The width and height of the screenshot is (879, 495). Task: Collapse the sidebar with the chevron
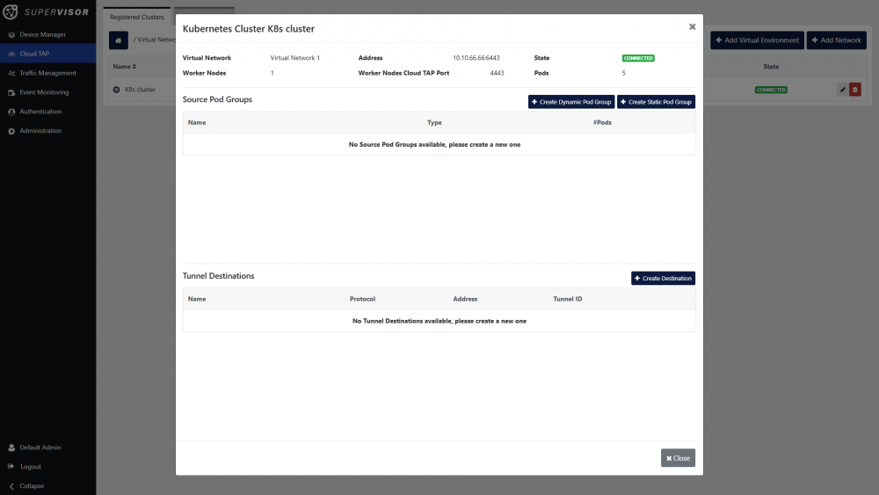click(11, 486)
